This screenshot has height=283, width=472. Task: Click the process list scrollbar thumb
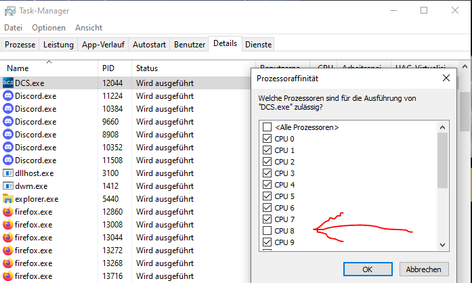coord(465,112)
